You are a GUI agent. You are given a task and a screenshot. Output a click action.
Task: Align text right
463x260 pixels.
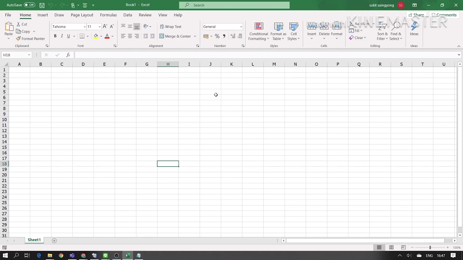137,36
